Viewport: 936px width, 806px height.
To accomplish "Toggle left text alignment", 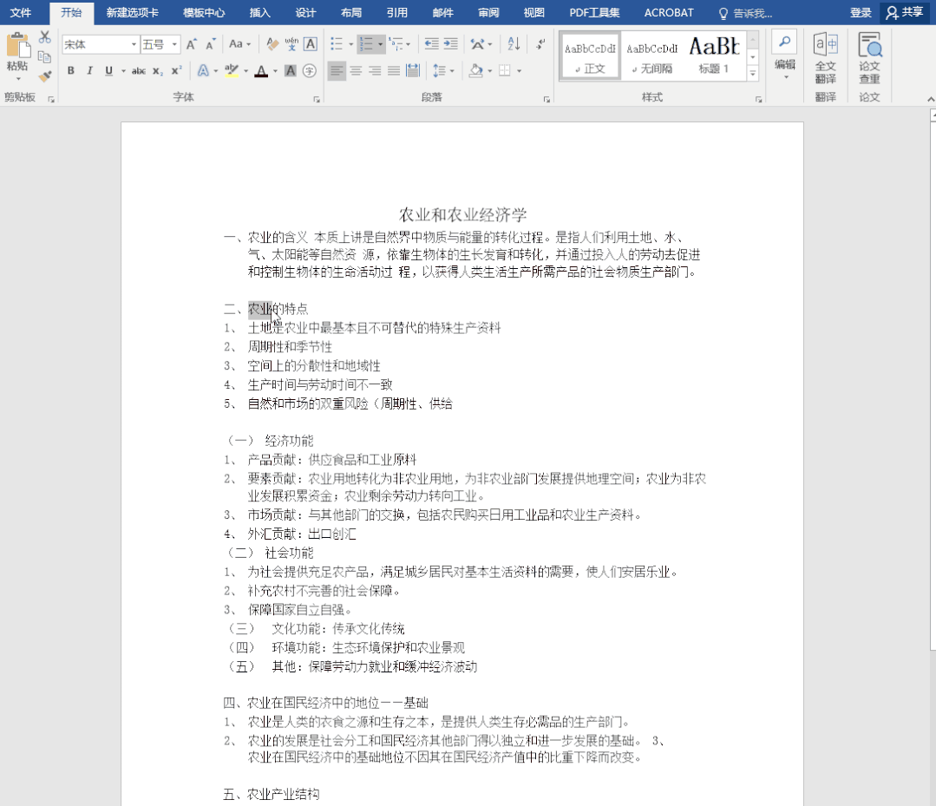I will (337, 71).
